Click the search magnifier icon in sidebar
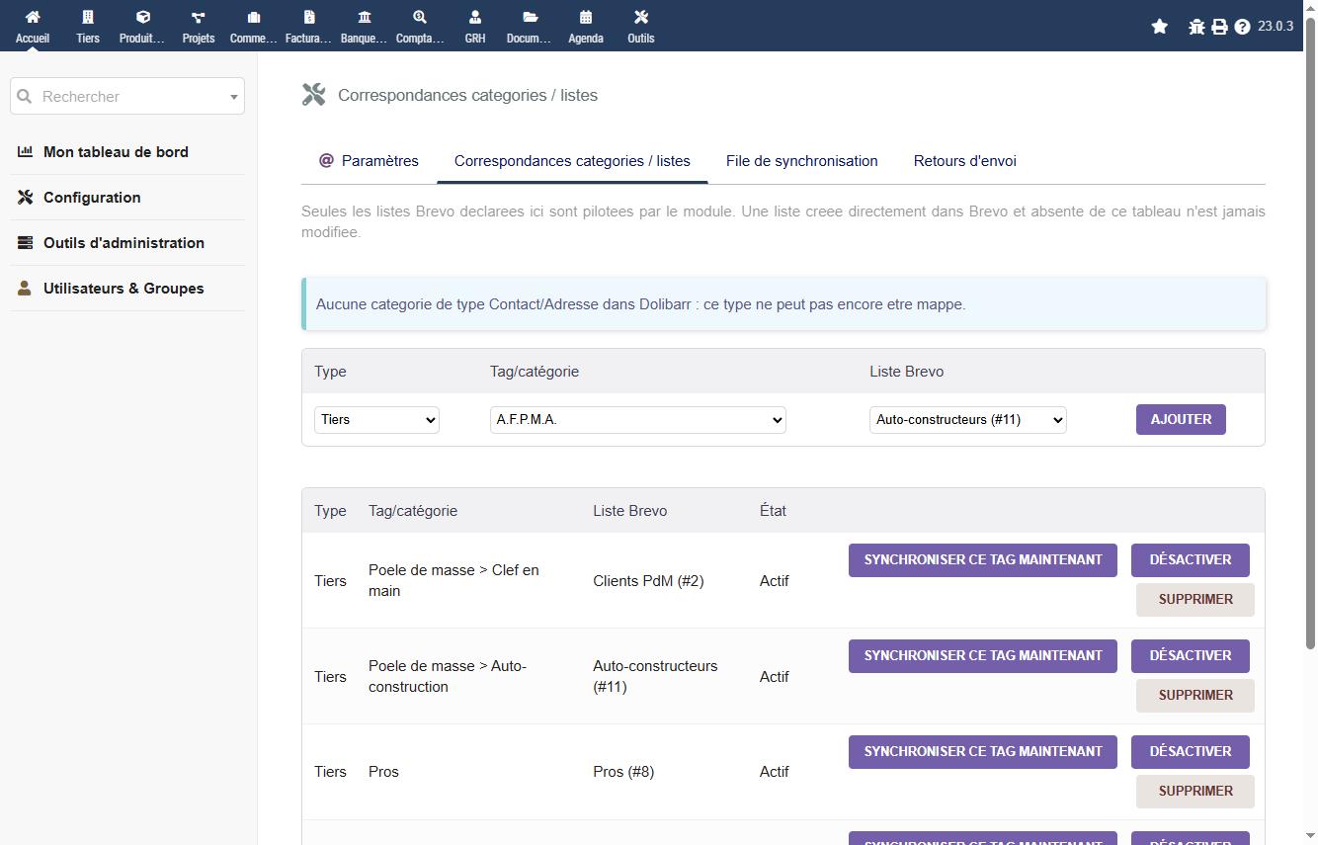1318x845 pixels. tap(25, 97)
